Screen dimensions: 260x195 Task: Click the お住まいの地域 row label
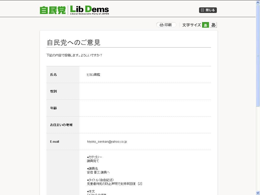pos(61,125)
